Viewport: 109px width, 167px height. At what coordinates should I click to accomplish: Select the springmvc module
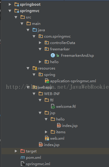point(30,11)
